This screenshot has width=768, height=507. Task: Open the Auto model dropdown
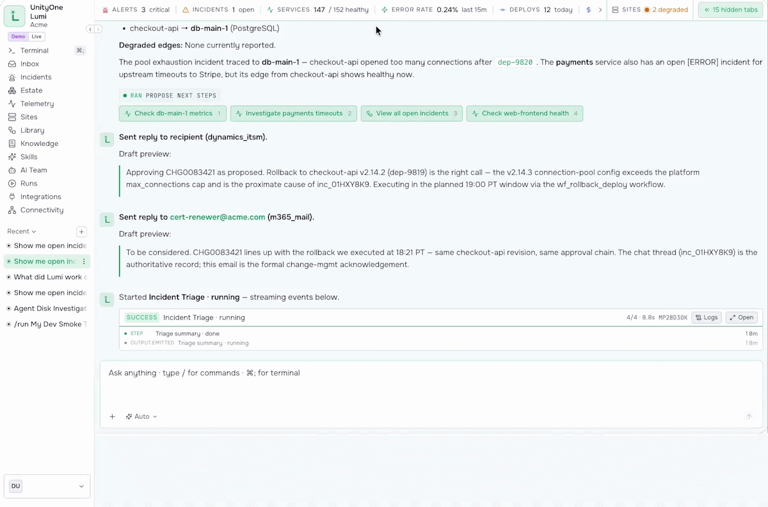point(141,417)
